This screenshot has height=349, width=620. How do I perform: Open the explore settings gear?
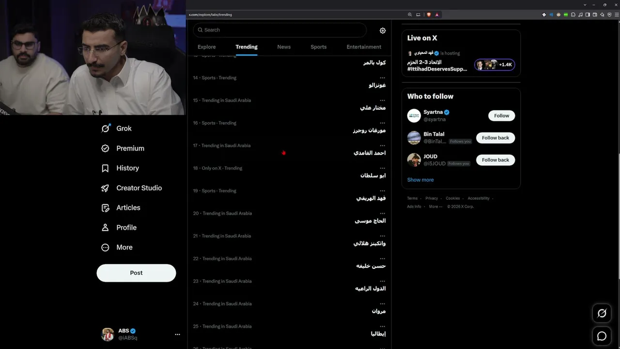coord(383,31)
